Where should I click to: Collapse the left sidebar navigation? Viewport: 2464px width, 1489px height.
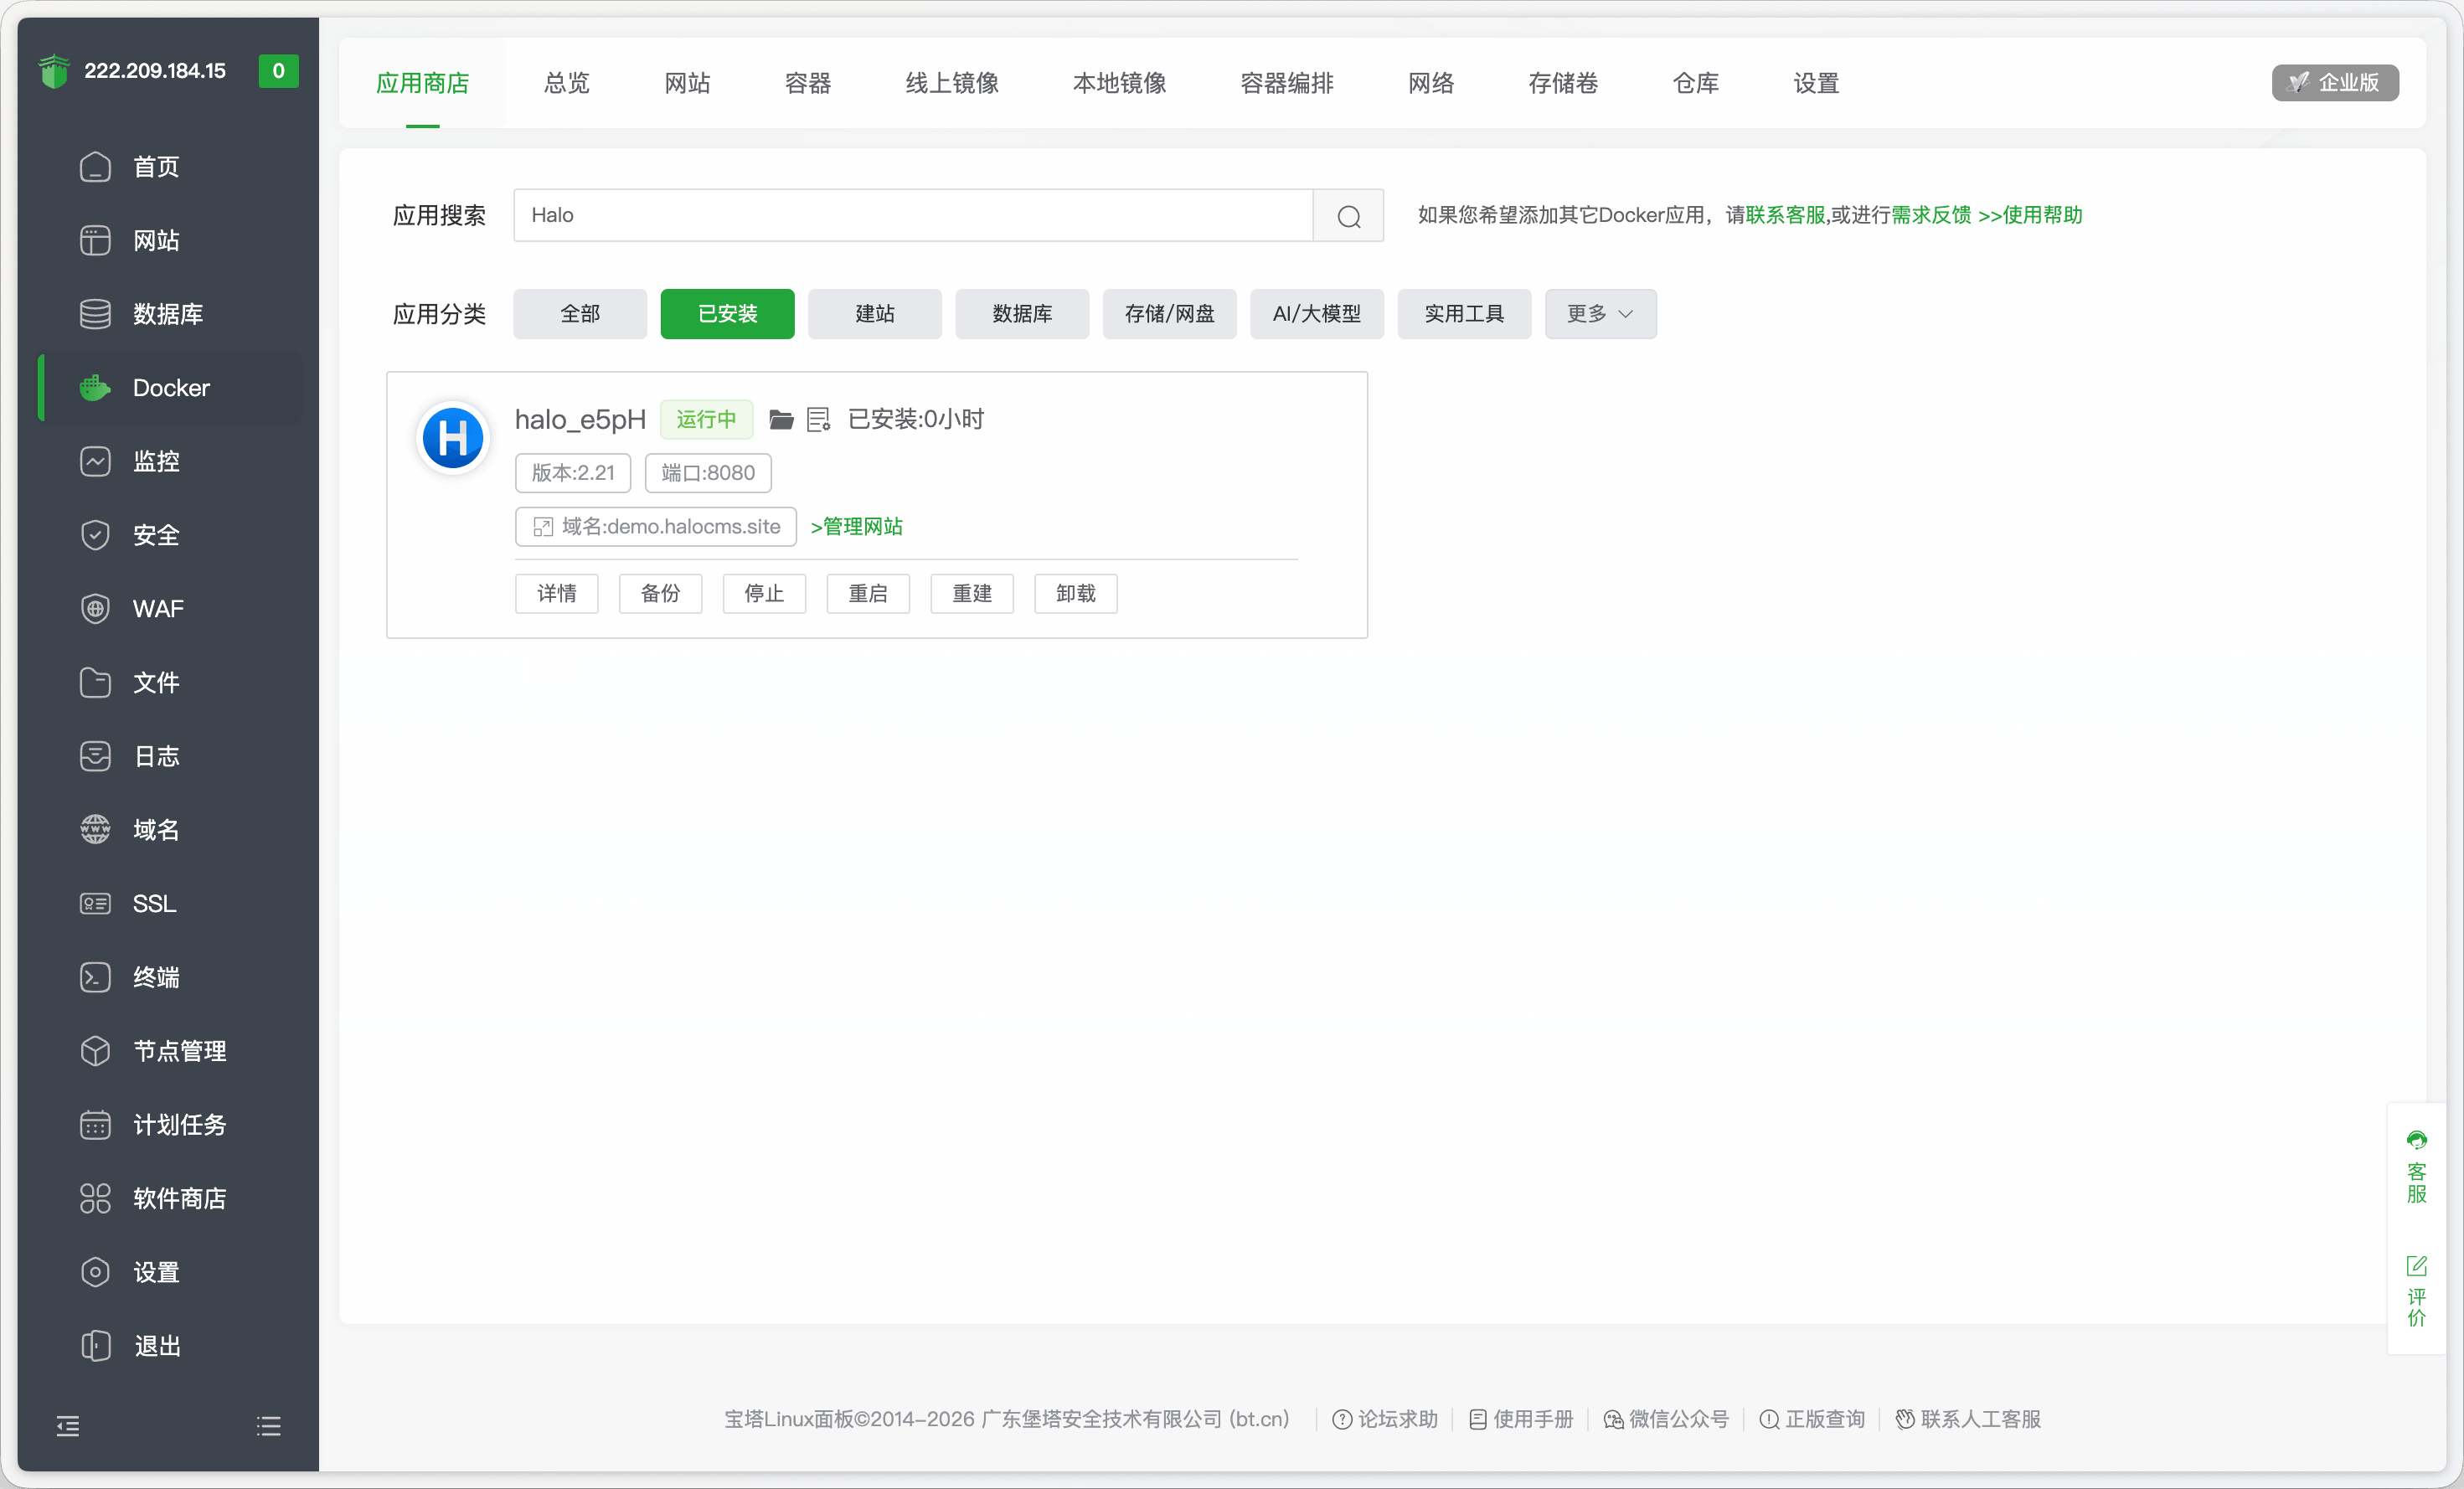69,1425
